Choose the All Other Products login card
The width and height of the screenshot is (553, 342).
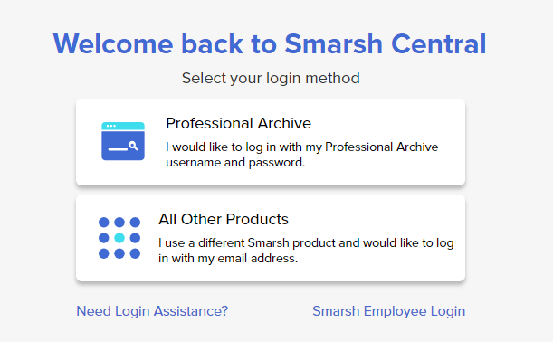tap(271, 238)
